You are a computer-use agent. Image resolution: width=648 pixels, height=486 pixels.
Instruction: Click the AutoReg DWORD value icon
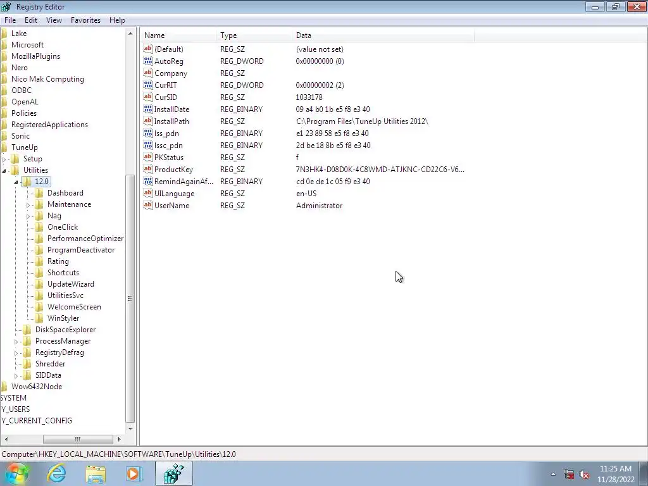coord(148,61)
